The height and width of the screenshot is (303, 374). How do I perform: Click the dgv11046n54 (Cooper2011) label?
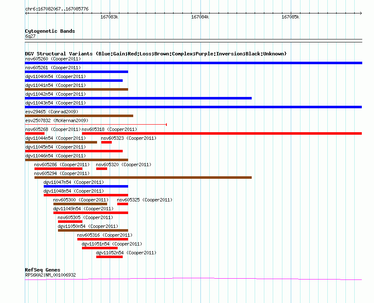tap(55, 156)
